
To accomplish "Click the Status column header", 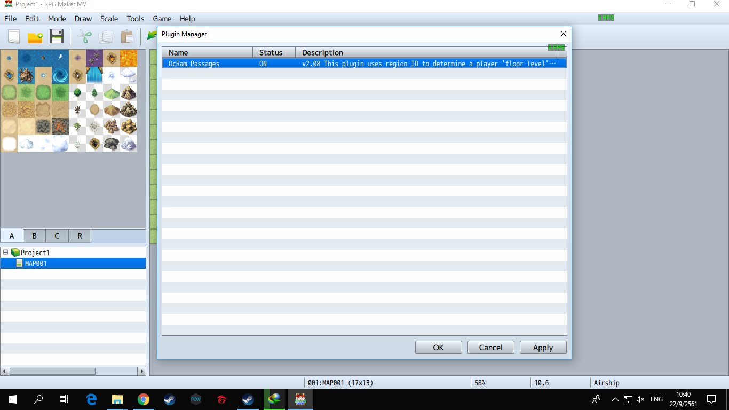I will point(274,52).
